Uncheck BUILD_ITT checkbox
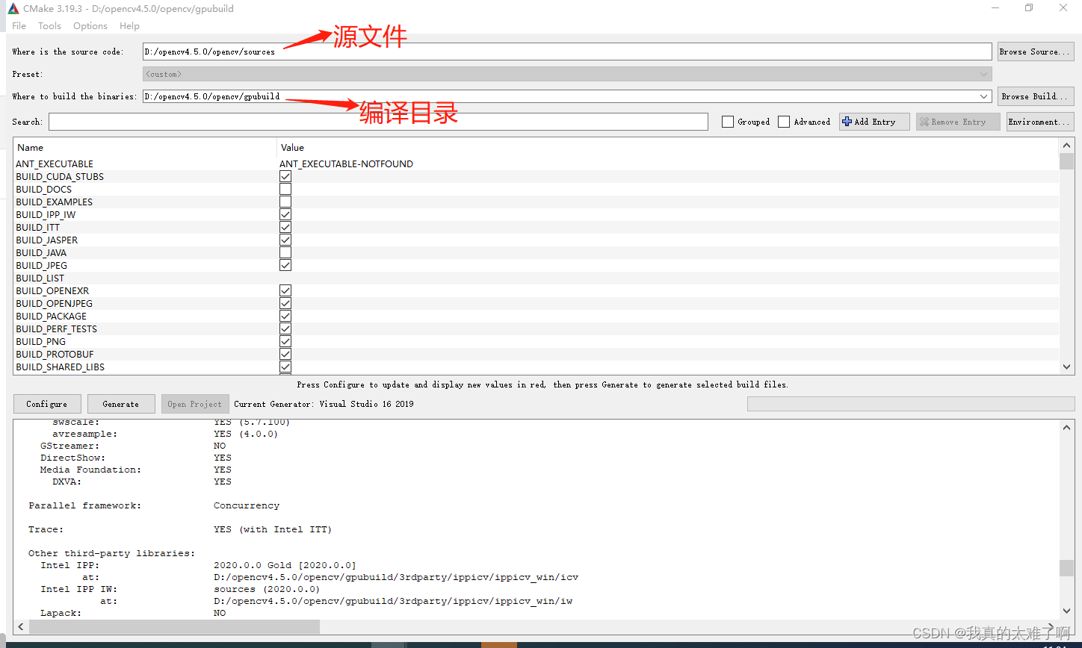 [x=285, y=228]
